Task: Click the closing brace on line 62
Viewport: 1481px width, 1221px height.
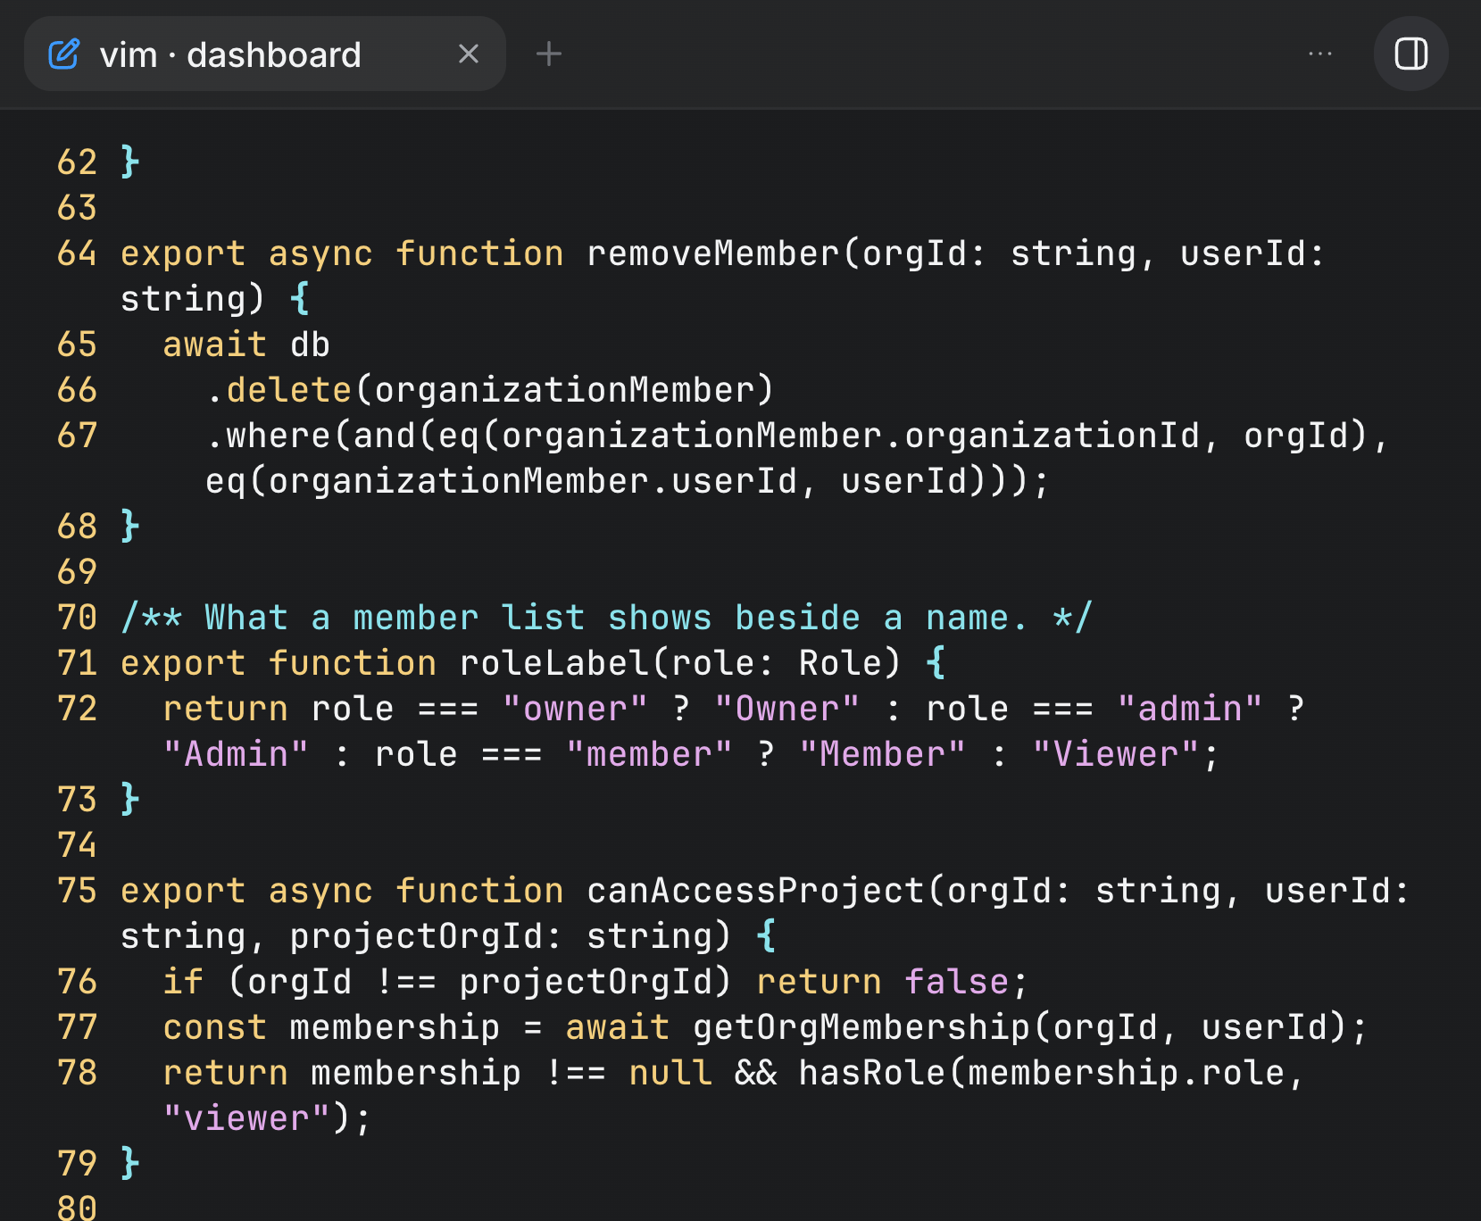Action: tap(130, 162)
